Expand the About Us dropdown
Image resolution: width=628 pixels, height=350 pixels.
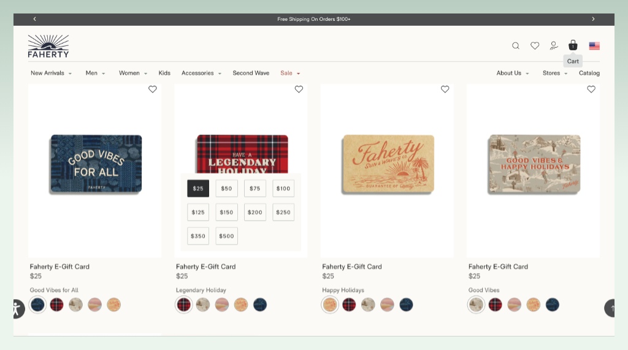pyautogui.click(x=513, y=73)
